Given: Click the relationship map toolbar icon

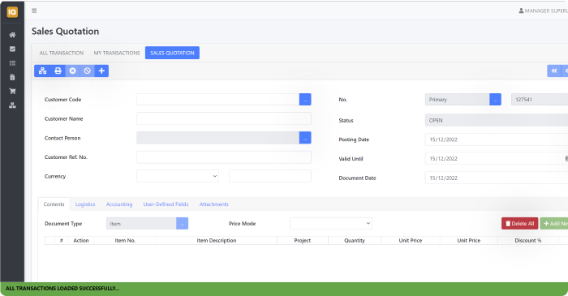Looking at the screenshot, I should (x=42, y=71).
